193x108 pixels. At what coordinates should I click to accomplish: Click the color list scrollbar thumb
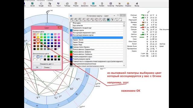click(x=124, y=25)
